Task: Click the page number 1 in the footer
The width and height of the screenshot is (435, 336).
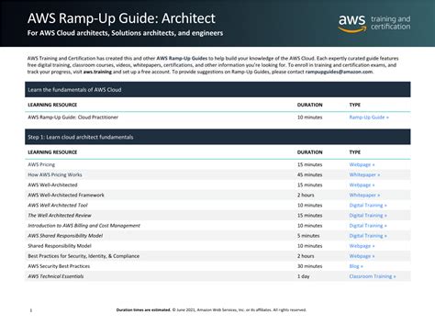Action: coord(31,310)
